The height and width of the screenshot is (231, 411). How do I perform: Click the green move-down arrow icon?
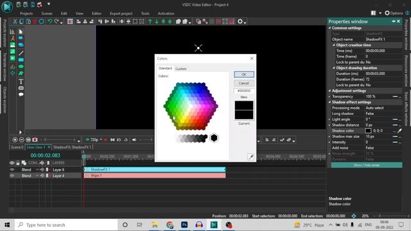click(x=157, y=21)
